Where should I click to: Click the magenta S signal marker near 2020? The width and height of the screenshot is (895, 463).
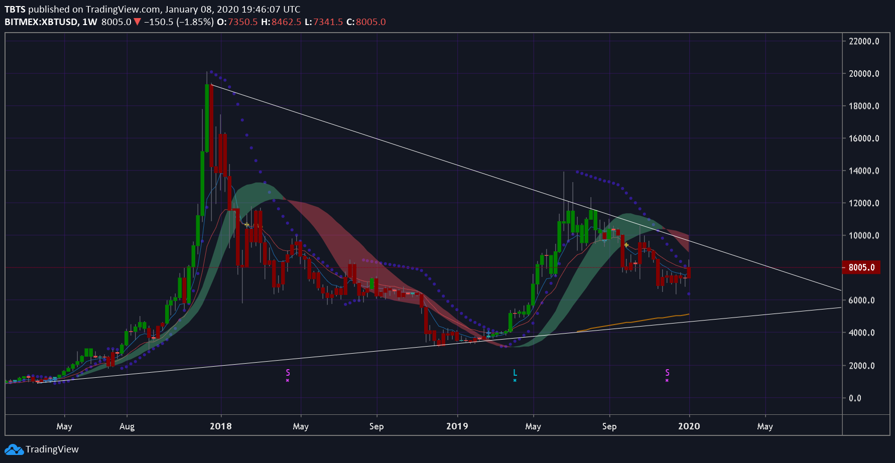click(x=667, y=373)
